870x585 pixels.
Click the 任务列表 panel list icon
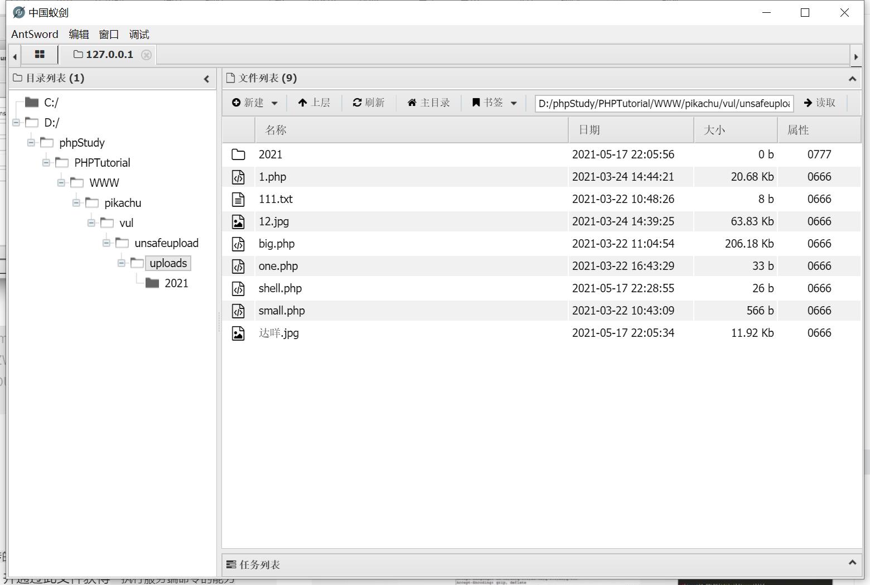231,564
